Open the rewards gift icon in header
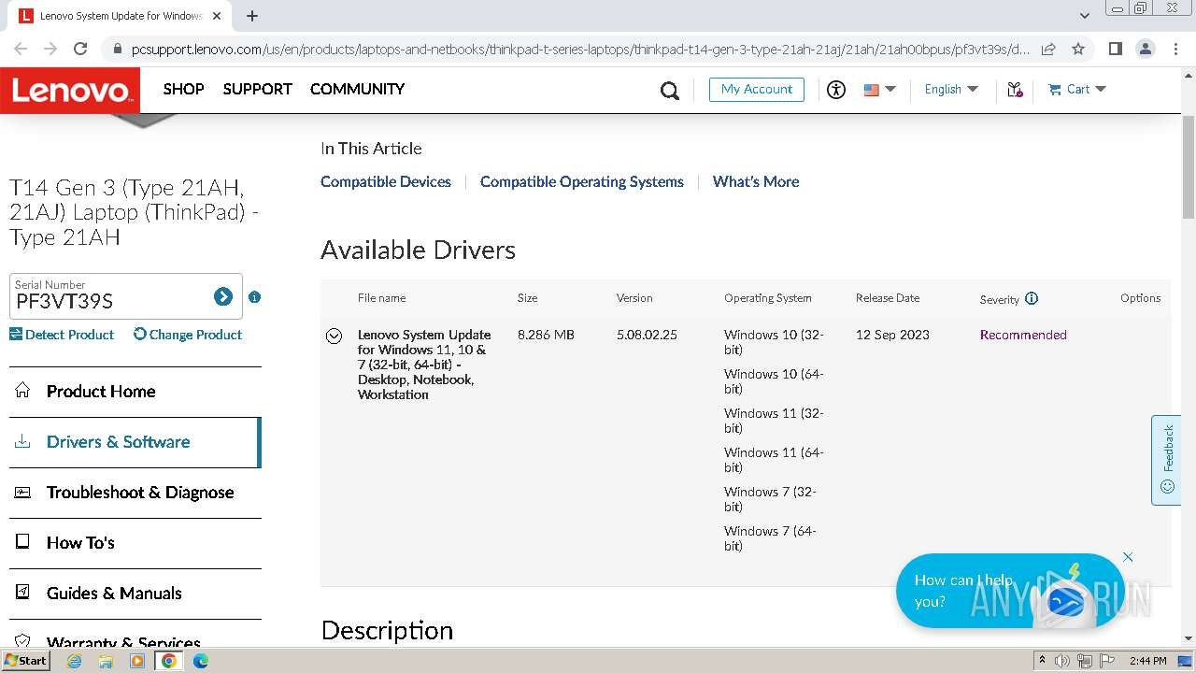The height and width of the screenshot is (673, 1196). [1015, 90]
